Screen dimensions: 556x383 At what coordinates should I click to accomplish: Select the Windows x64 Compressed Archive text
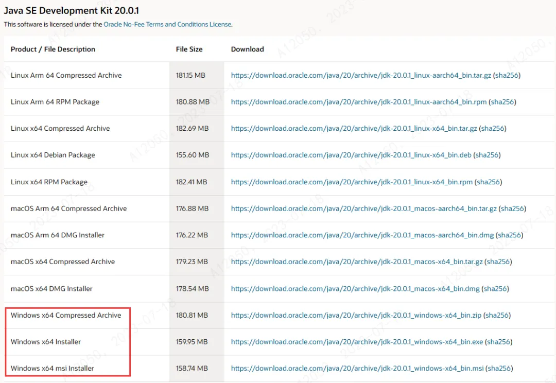click(x=66, y=315)
